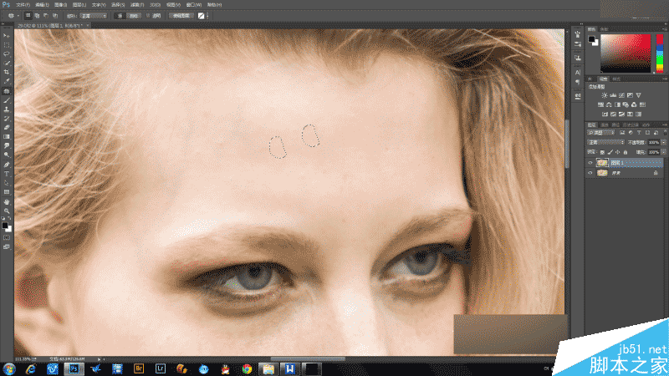Image resolution: width=669 pixels, height=376 pixels.
Task: Open the 滤镜(T) menu
Action: point(137,5)
